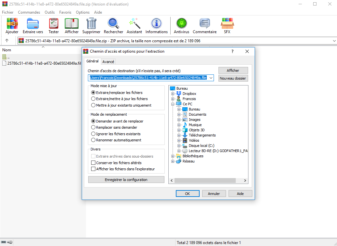Select Extraire/mettre à jour les fichiers option
The width and height of the screenshot is (337, 246).
[x=93, y=99]
